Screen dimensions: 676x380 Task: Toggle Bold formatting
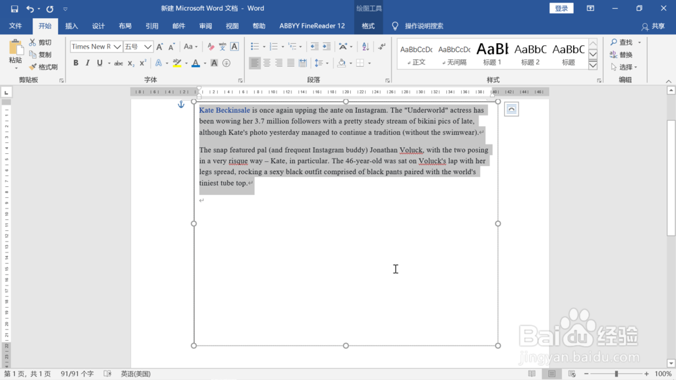click(x=76, y=63)
